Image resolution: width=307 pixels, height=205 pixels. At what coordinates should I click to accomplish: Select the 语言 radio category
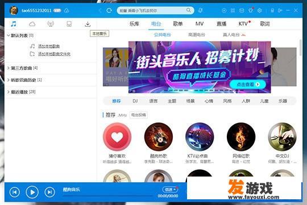[153, 101]
